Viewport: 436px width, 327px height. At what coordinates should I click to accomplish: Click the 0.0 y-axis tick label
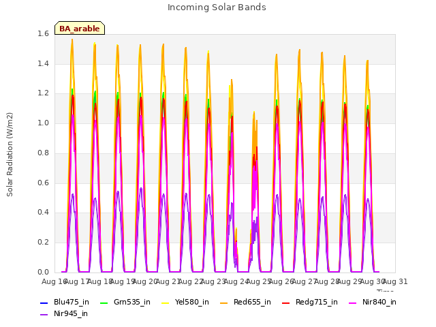(x=43, y=272)
